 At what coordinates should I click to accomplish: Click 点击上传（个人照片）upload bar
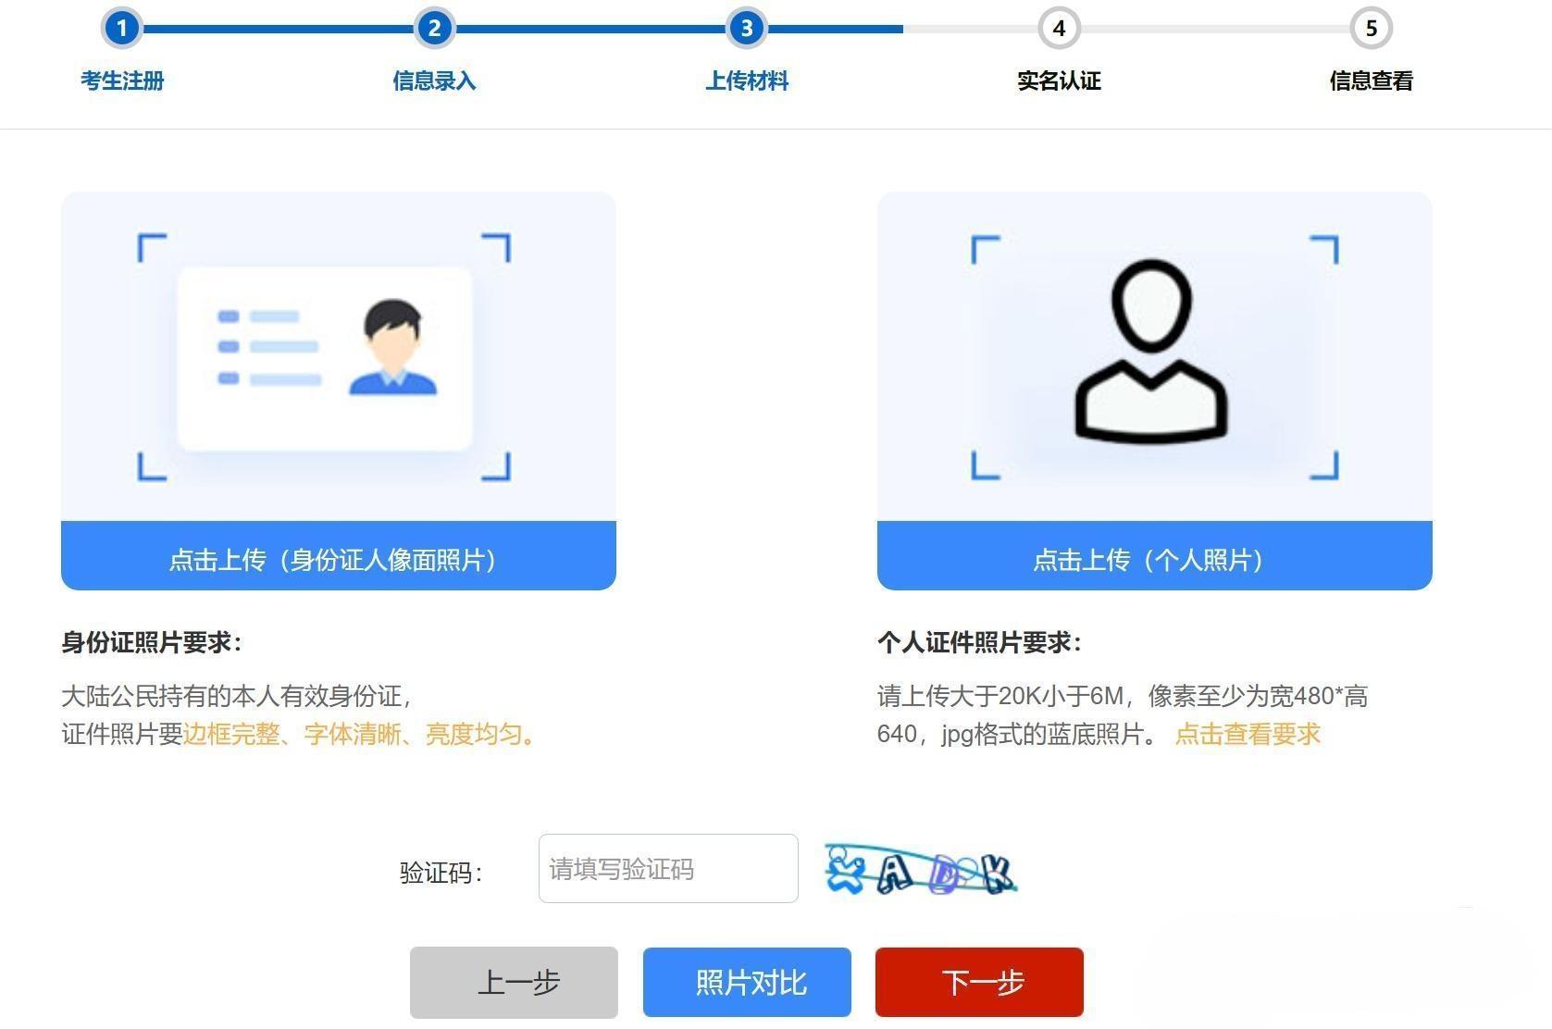click(1153, 559)
